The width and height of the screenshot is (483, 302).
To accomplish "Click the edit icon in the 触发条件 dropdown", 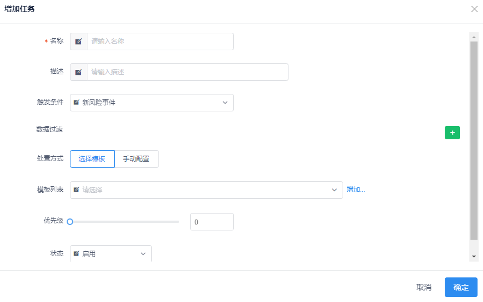I will [x=76, y=103].
